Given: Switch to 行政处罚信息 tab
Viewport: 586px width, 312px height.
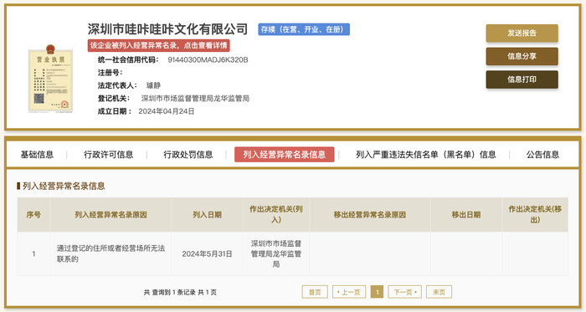Looking at the screenshot, I should pyautogui.click(x=188, y=155).
